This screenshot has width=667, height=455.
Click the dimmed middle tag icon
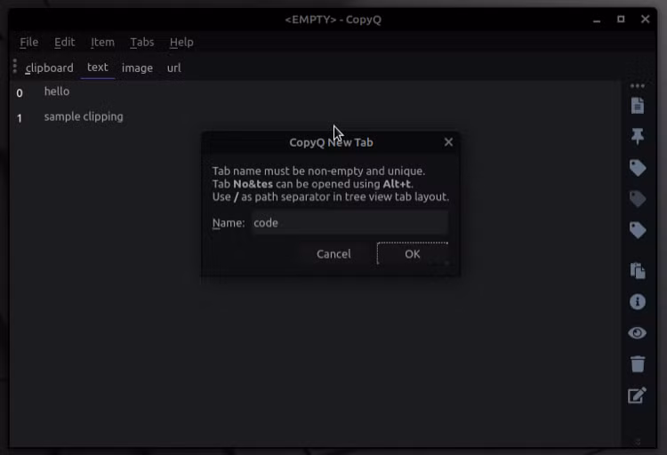[x=638, y=199]
